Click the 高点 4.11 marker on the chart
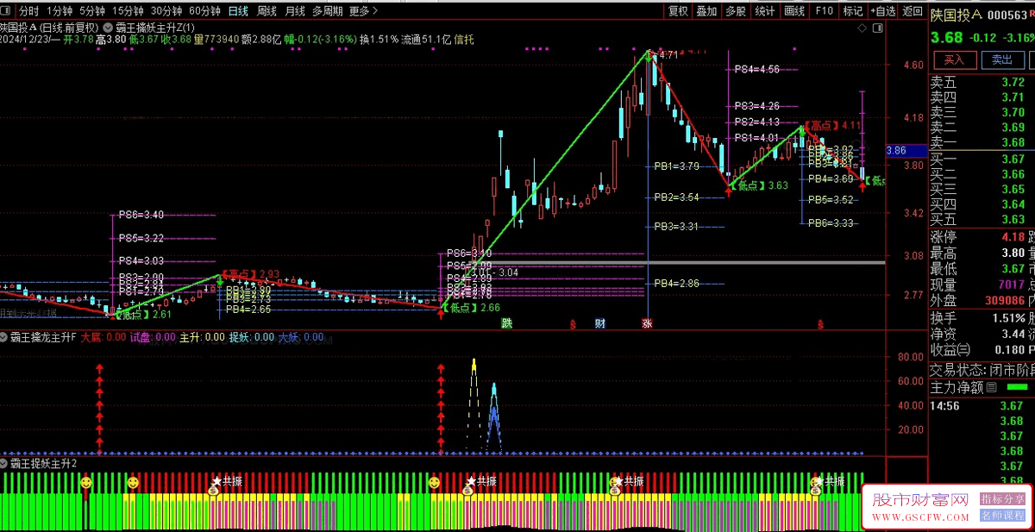This screenshot has width=1035, height=532. click(832, 126)
